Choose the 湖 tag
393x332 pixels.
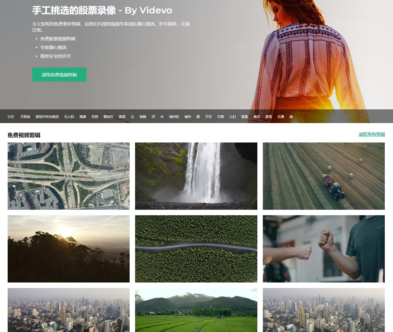291,117
